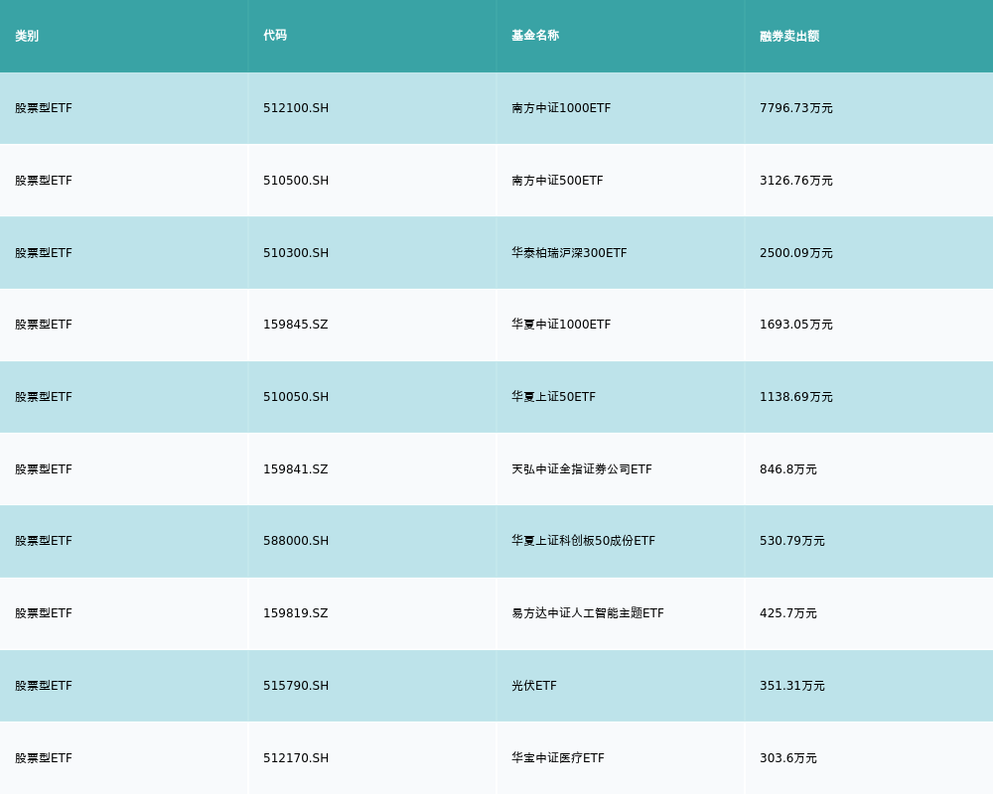This screenshot has height=794, width=993.
Task: Select 华泰柏瑞沪深300ETF fund name
Action: point(569,253)
